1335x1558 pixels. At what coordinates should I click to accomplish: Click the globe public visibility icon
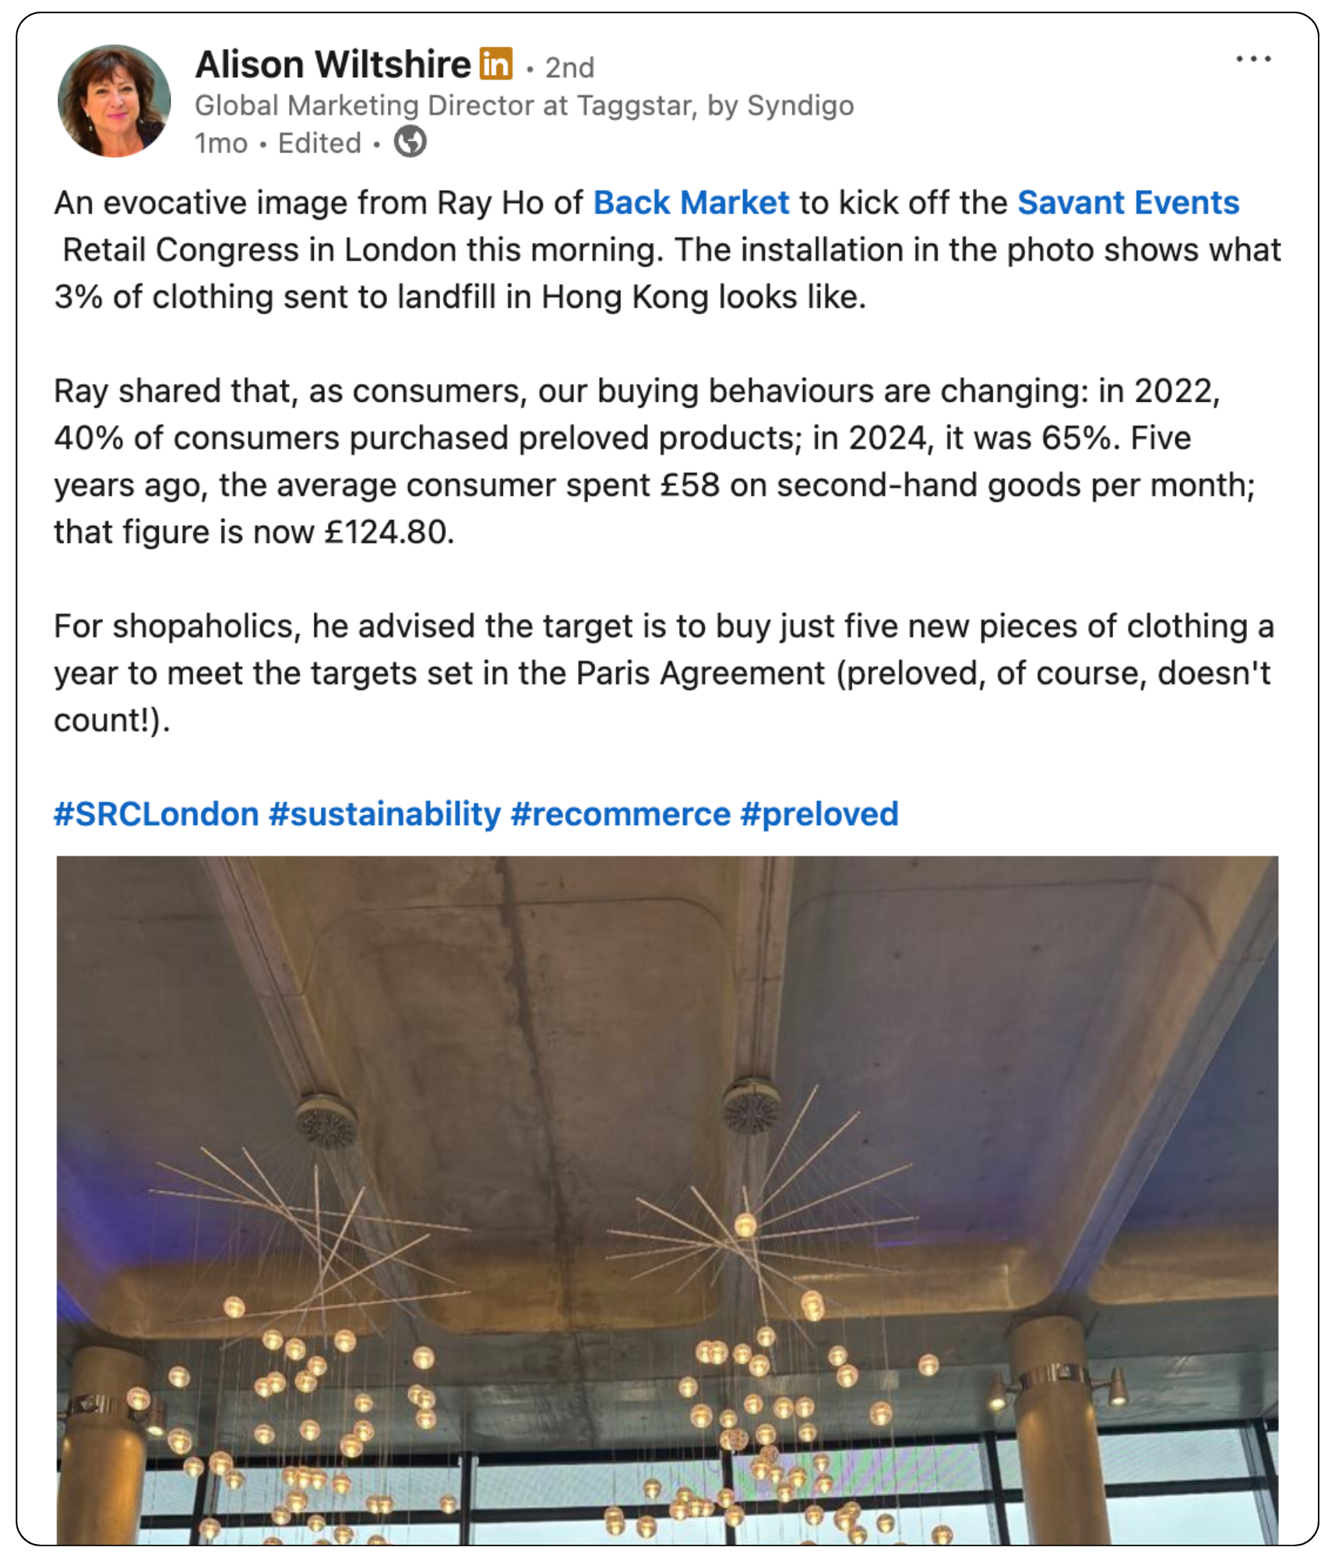pyautogui.click(x=410, y=143)
